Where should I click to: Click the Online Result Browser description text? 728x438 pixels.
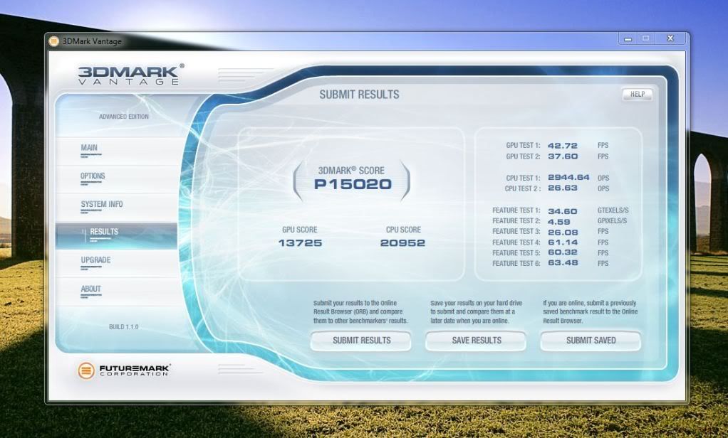[360, 312]
